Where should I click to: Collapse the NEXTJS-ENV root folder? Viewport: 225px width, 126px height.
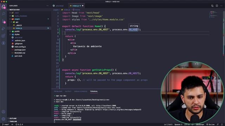14,10
